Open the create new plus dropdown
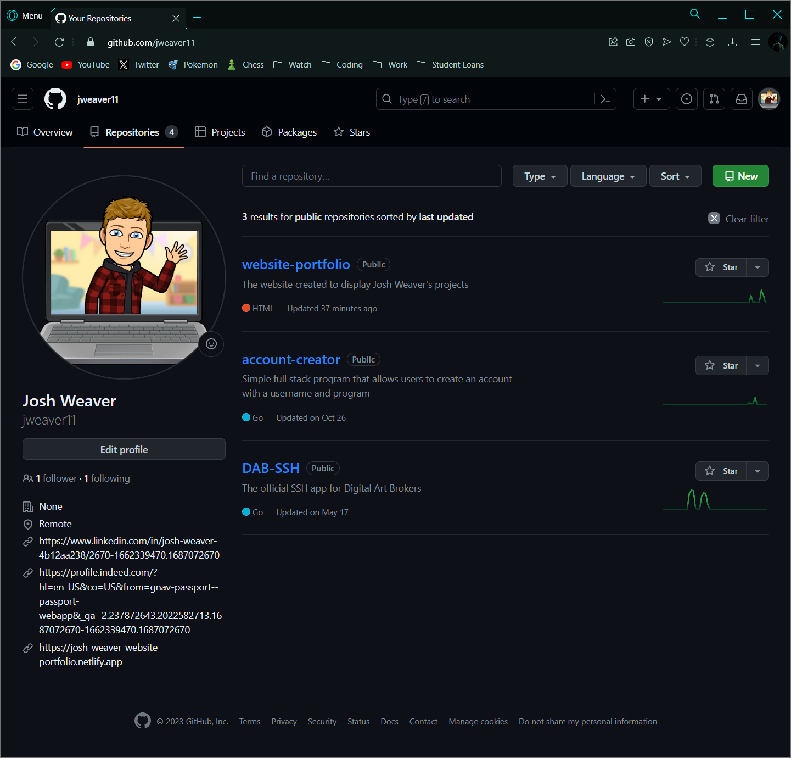 tap(652, 99)
